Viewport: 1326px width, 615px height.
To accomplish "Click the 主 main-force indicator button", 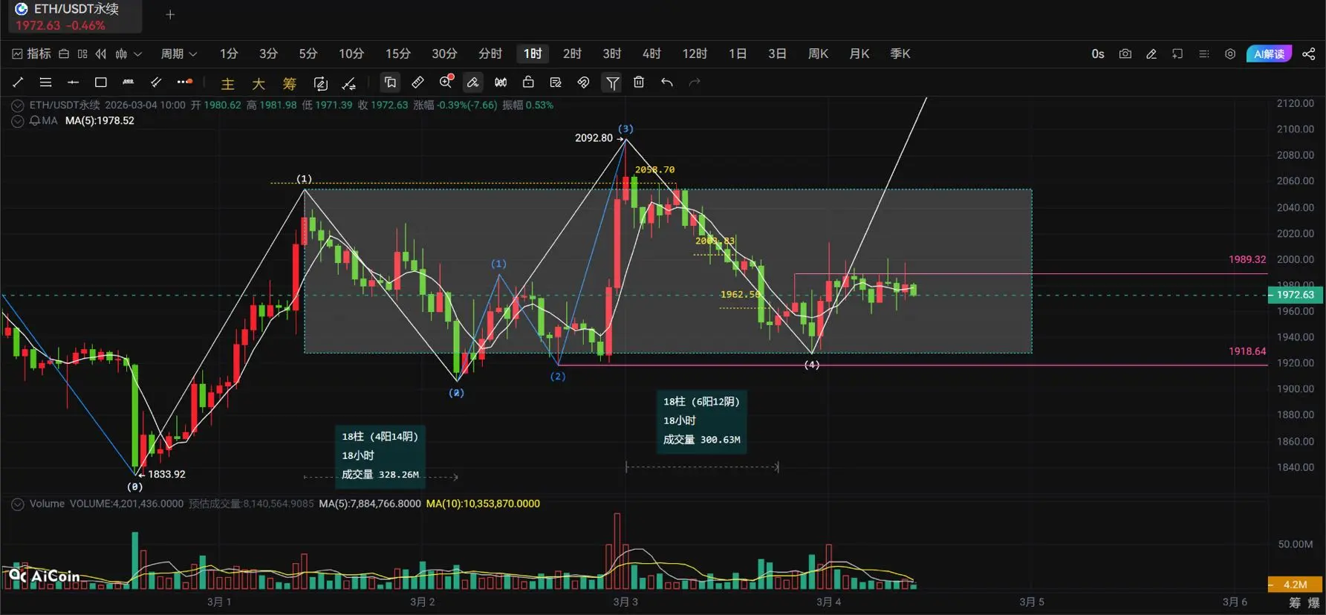I will (227, 83).
